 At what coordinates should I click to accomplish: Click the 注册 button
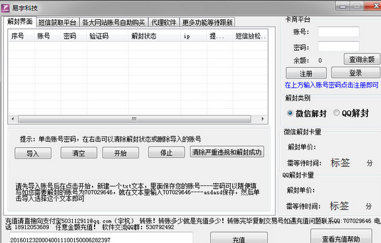[306, 73]
